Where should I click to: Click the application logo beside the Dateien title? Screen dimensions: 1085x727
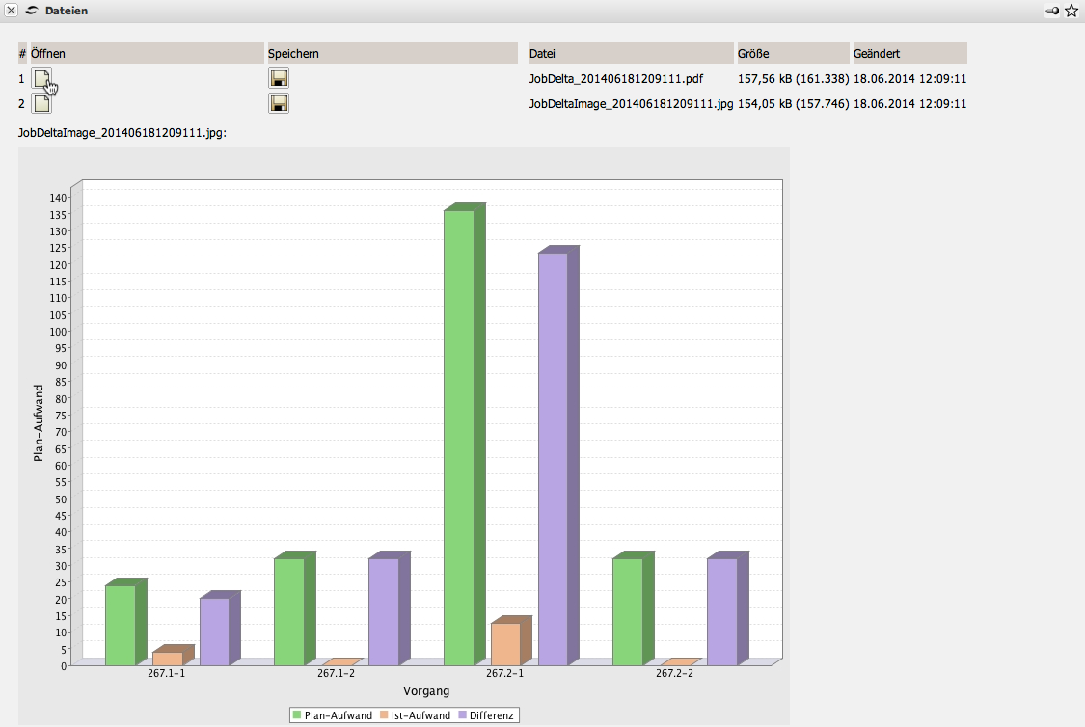pos(31,11)
